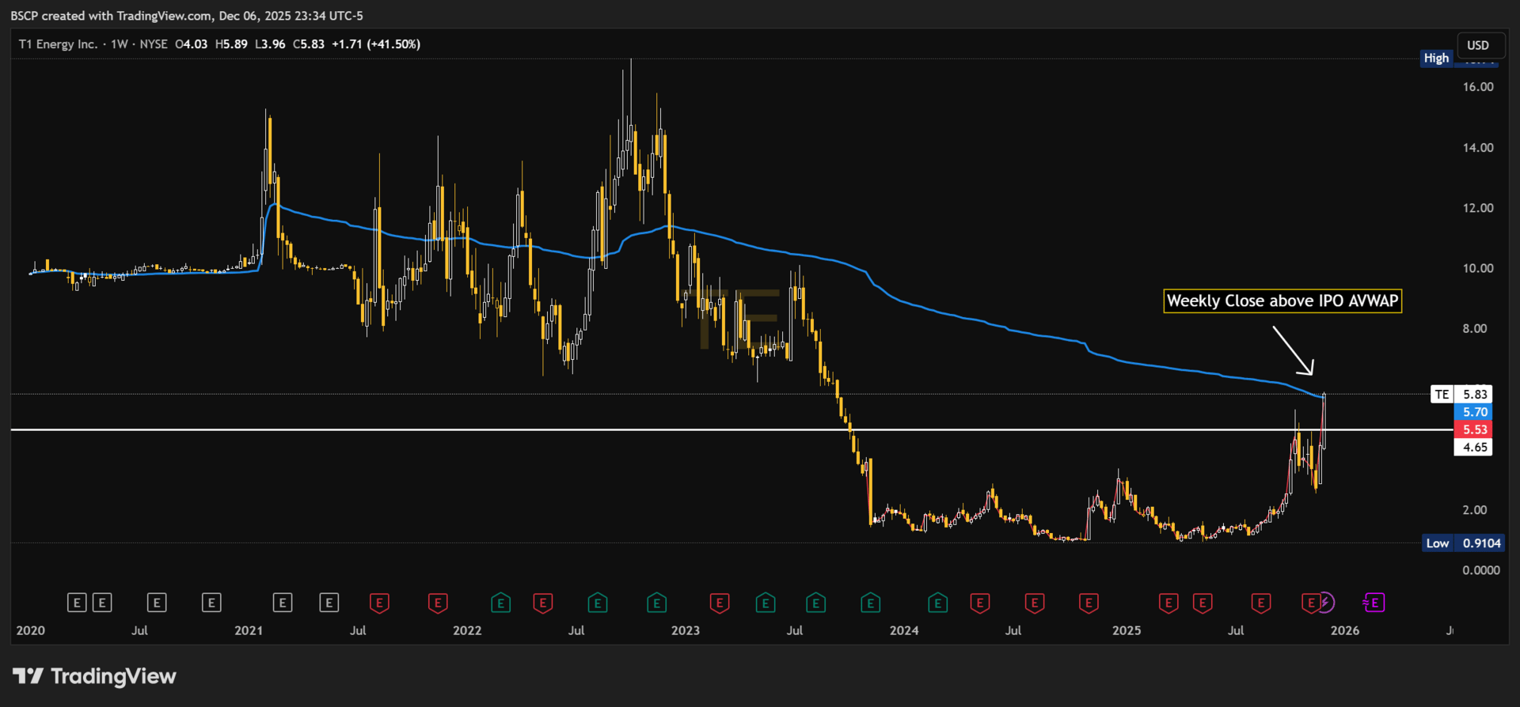The image size is (1520, 707).
Task: Click the 2026 label on the time axis
Action: (1345, 630)
